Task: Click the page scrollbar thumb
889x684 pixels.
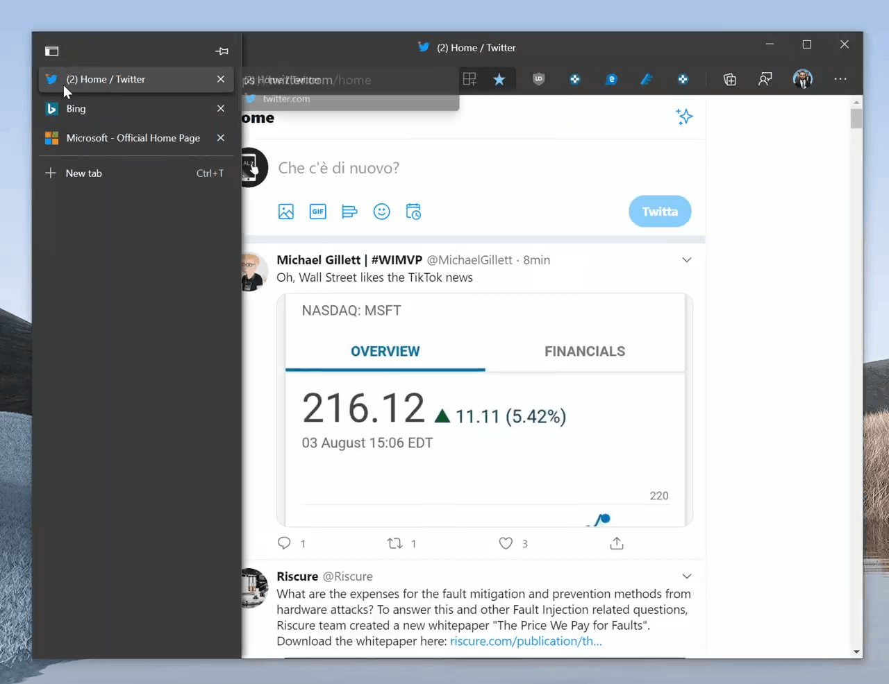Action: coord(856,119)
